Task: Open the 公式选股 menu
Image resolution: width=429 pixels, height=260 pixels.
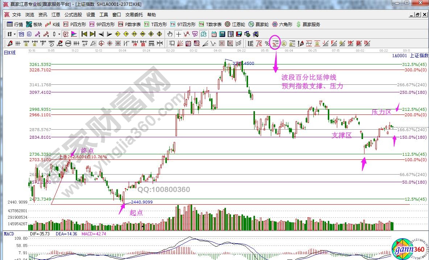Action: [x=73, y=15]
